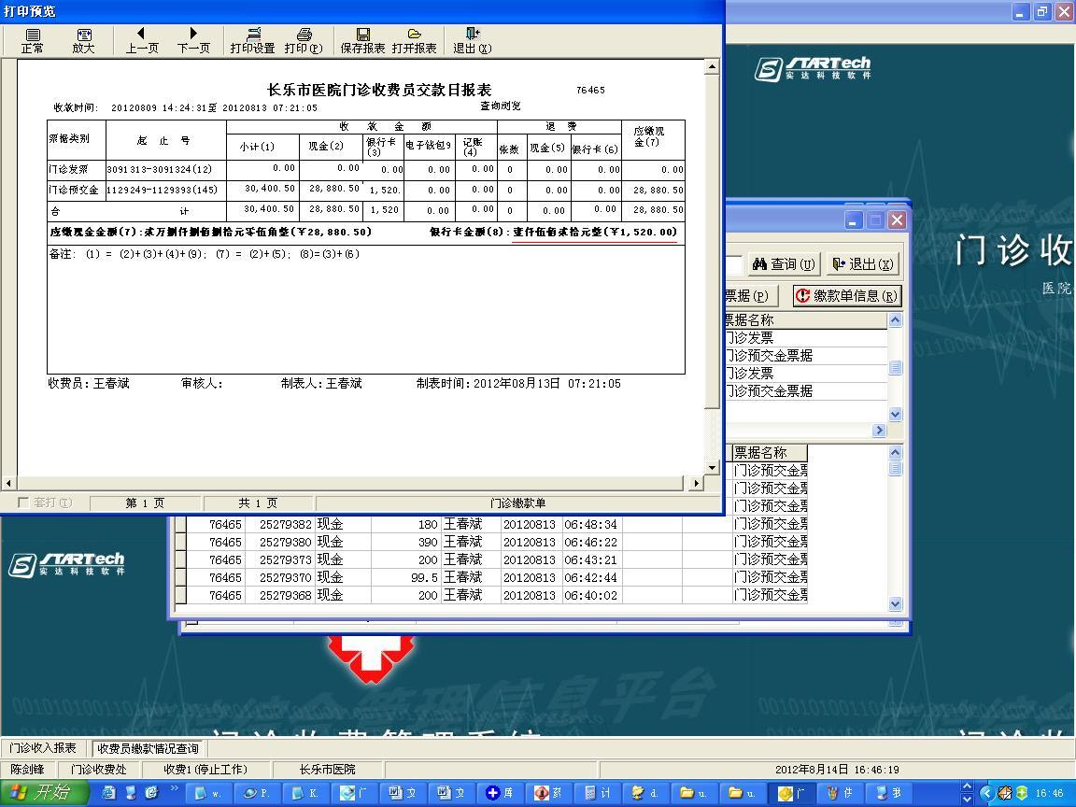Viewport: 1076px width, 807px height.
Task: Click the lower 票据名称 column header
Action: 770,453
